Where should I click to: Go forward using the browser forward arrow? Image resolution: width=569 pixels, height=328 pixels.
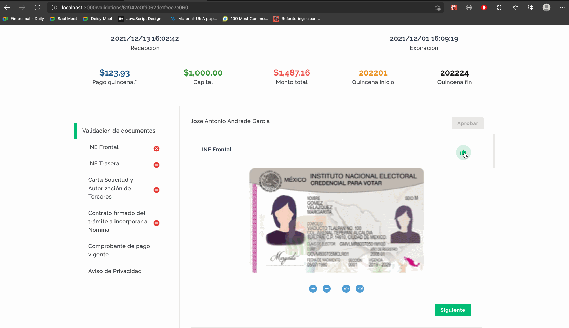point(22,7)
